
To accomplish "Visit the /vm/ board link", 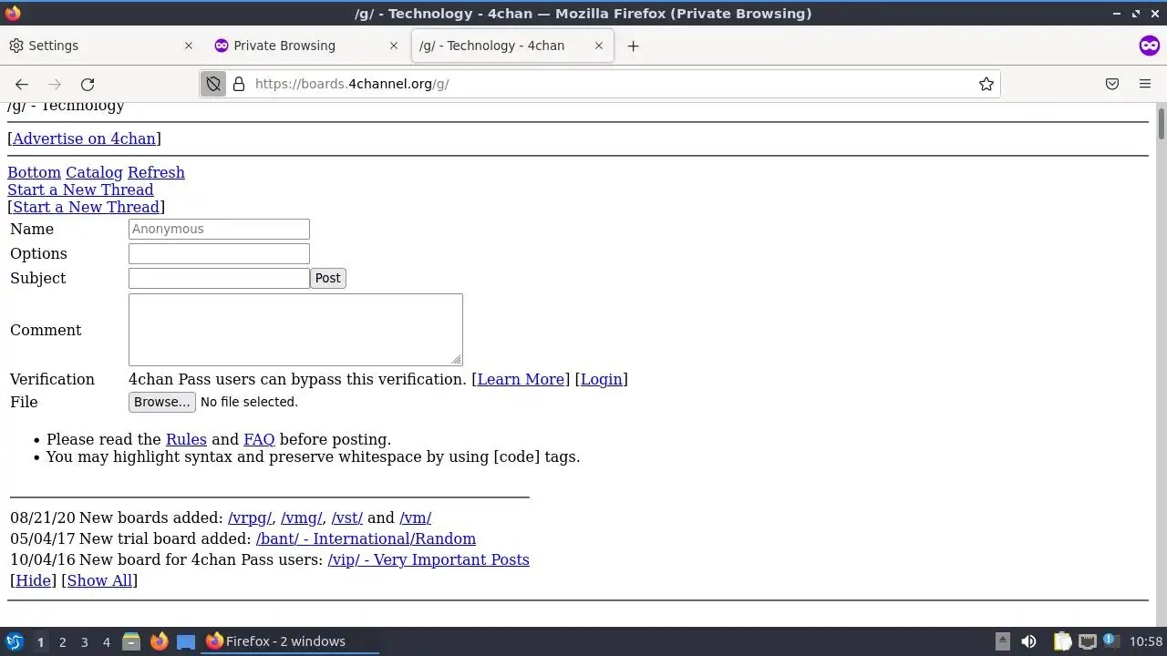I will click(415, 518).
